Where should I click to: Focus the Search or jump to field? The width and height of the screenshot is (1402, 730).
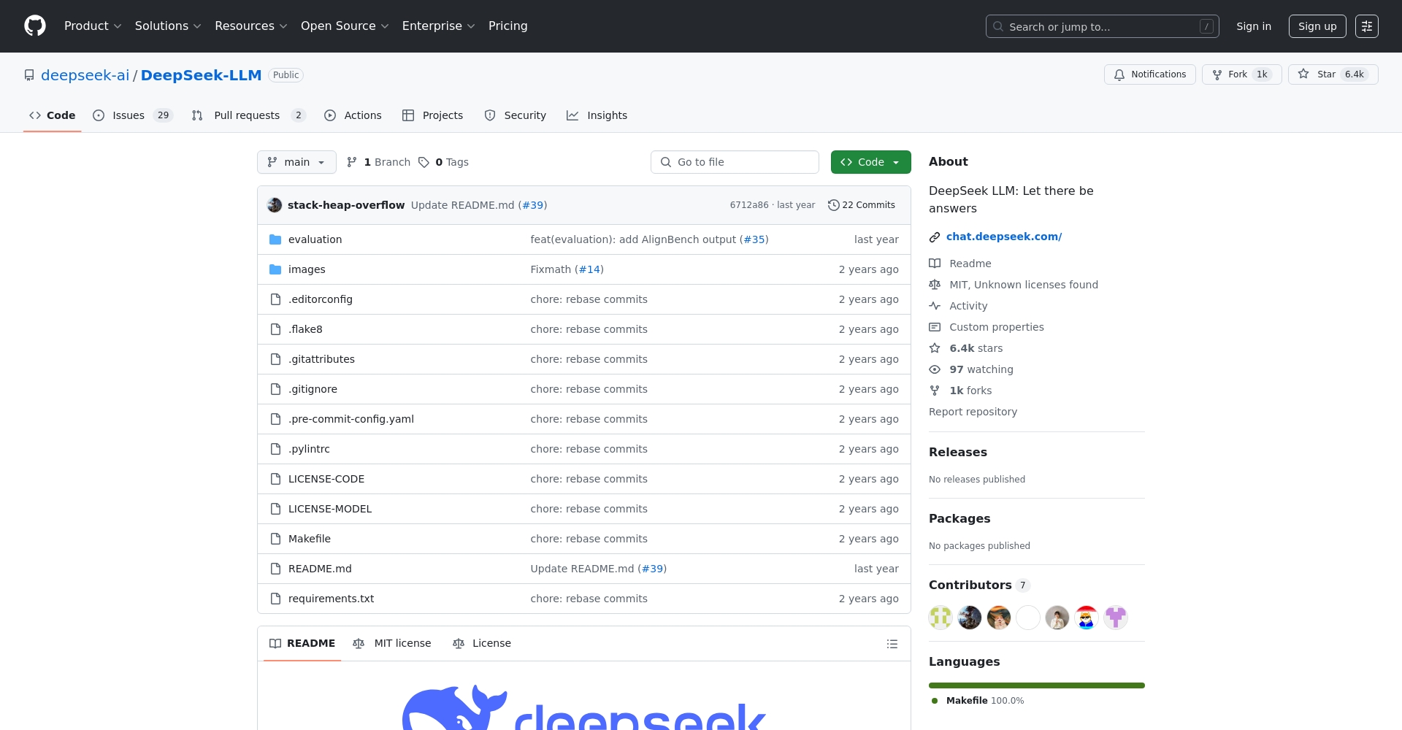pos(1102,26)
